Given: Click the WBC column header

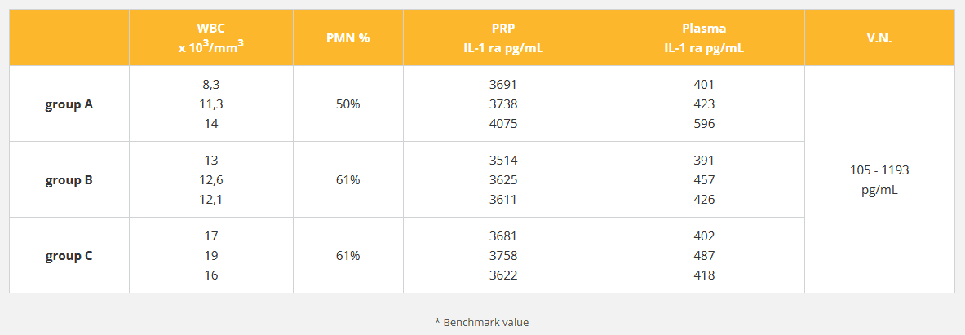Looking at the screenshot, I should click(x=211, y=37).
